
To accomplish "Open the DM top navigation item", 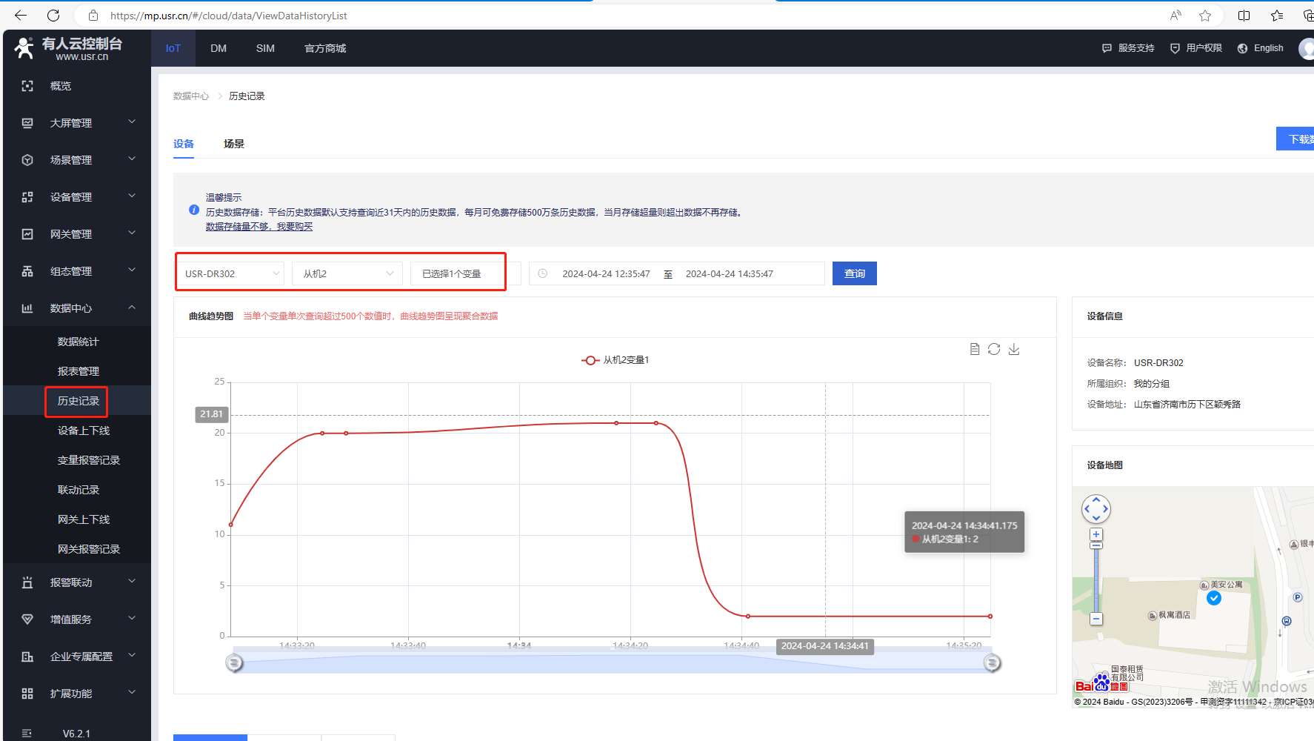I will [x=219, y=48].
